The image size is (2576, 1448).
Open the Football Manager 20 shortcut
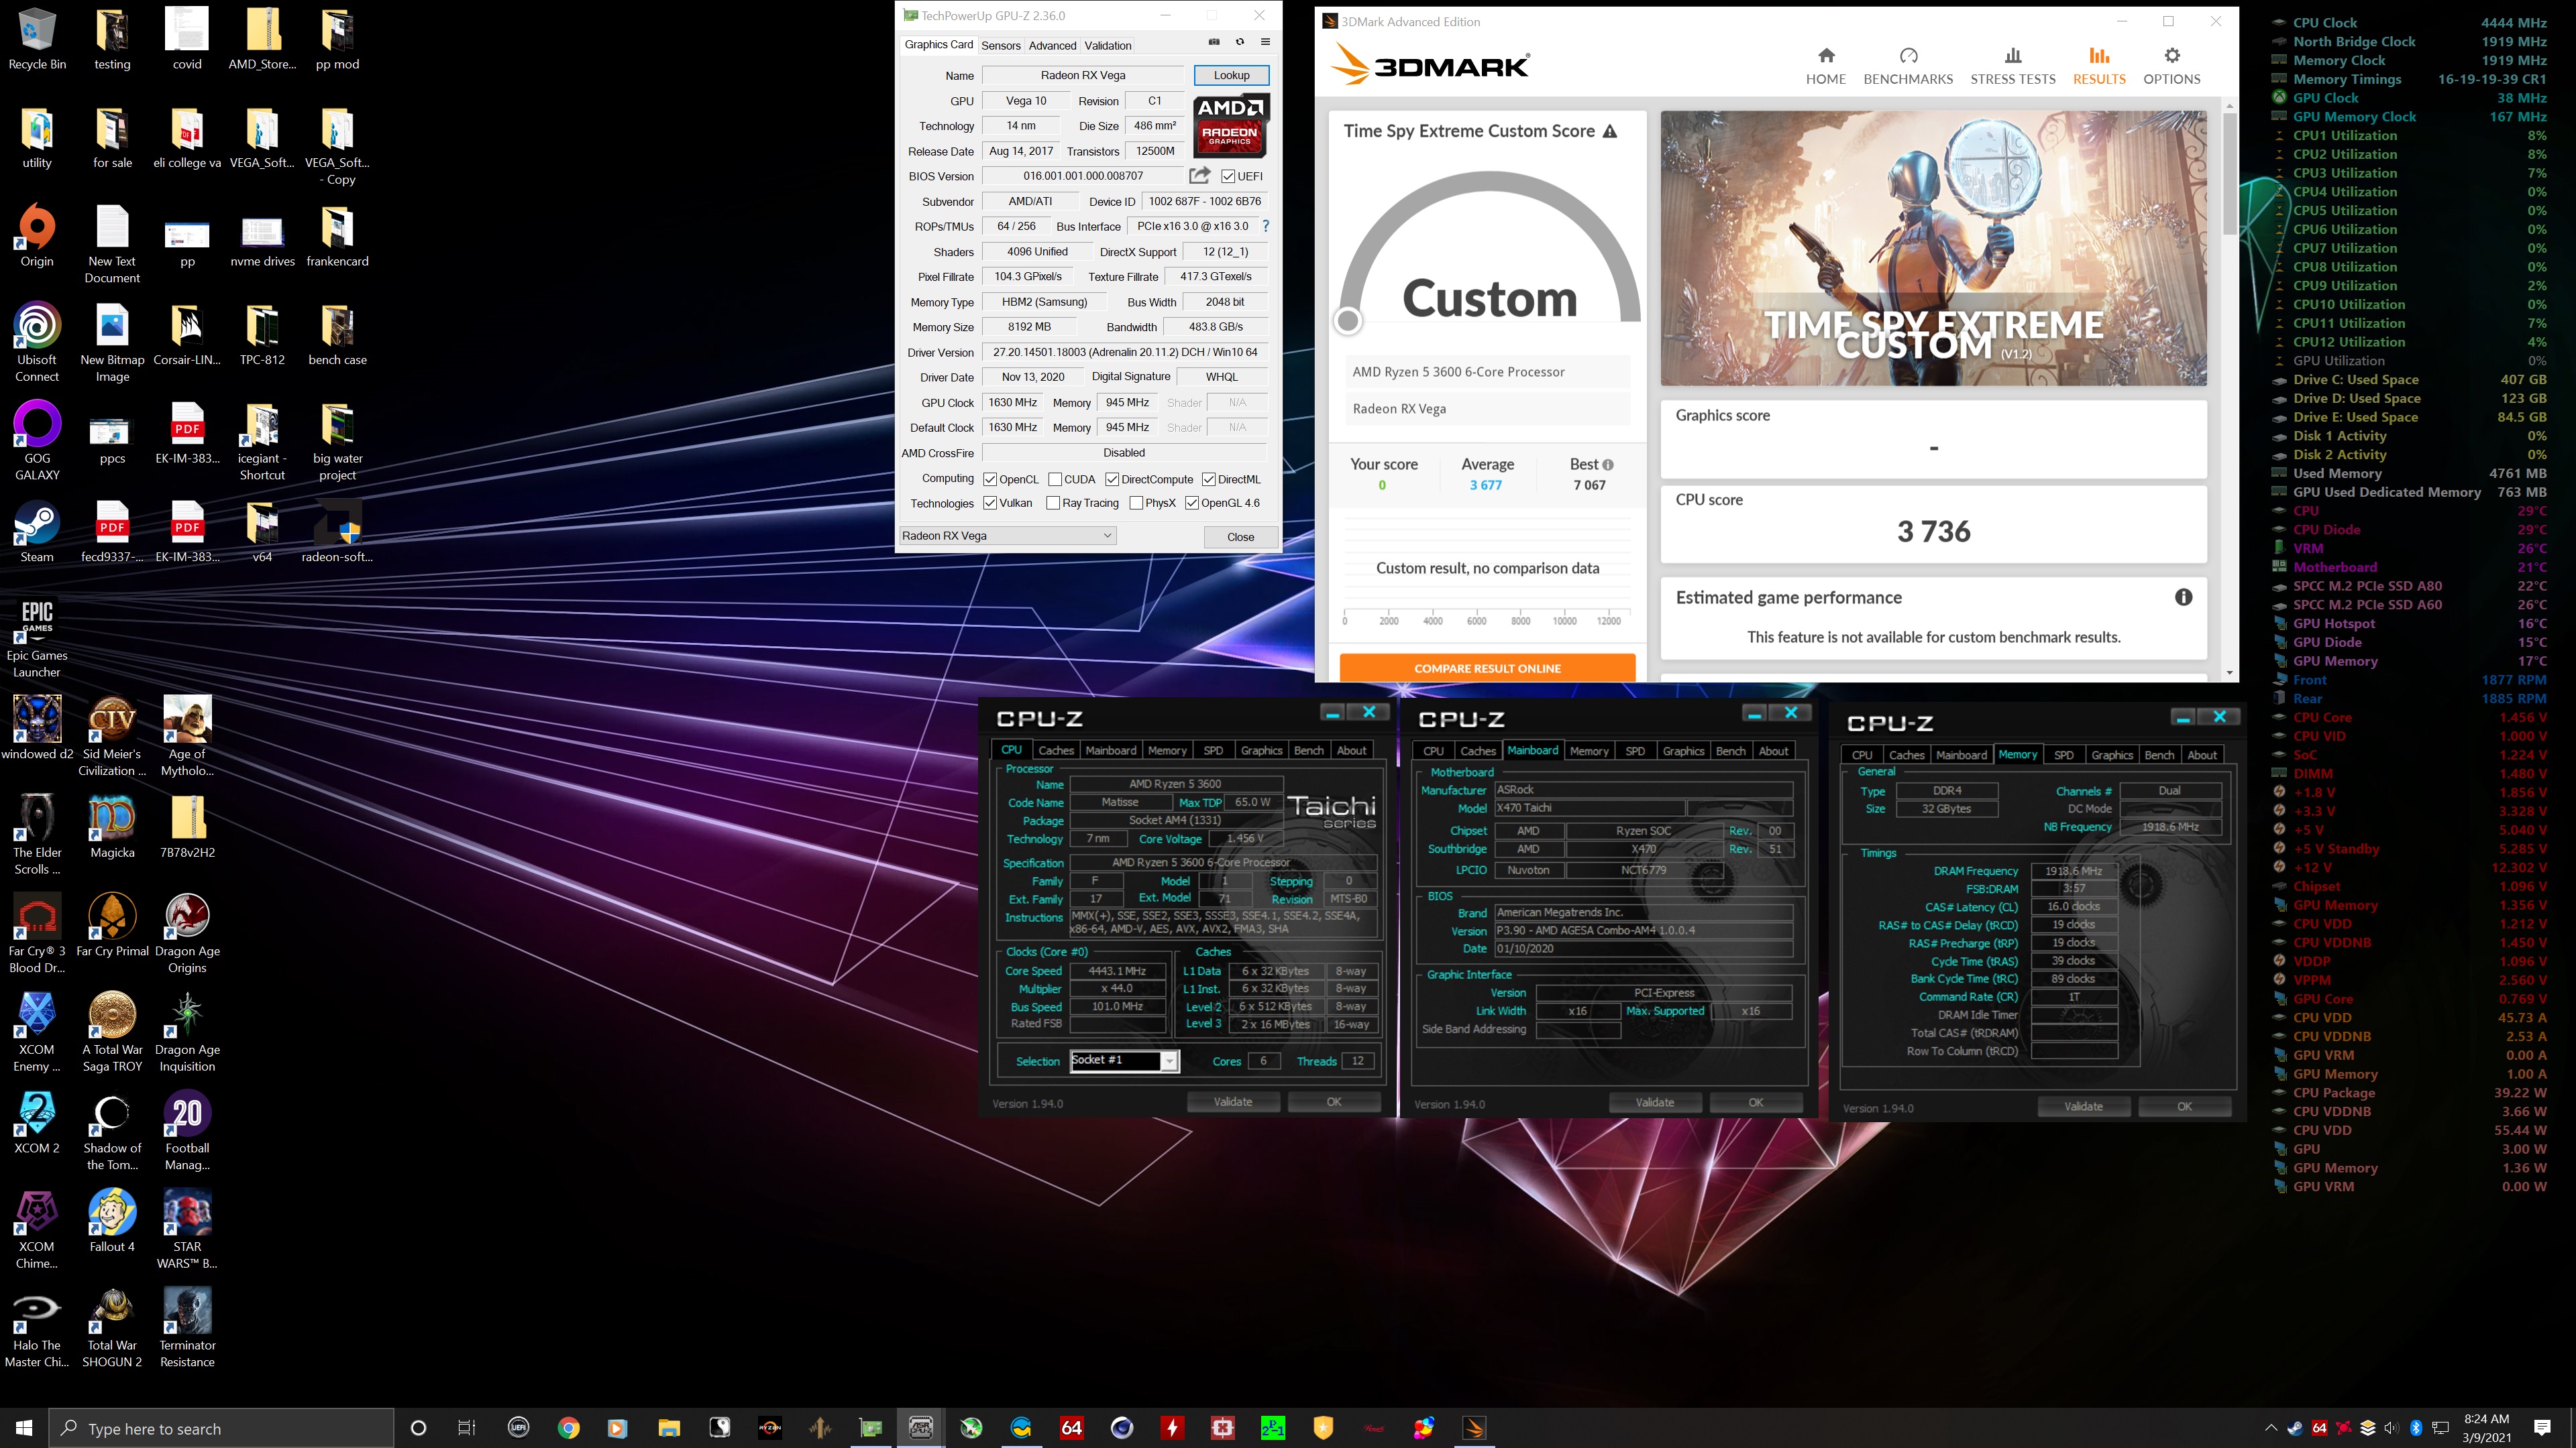pyautogui.click(x=187, y=1130)
